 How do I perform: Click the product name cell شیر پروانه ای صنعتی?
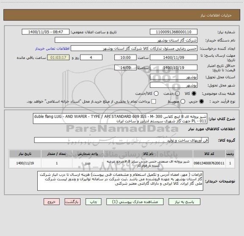point(148,163)
